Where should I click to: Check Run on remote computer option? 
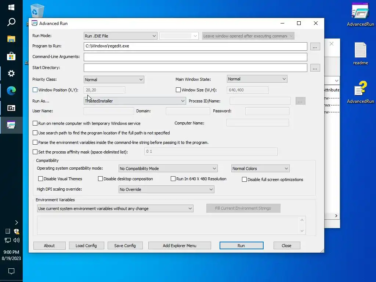coord(35,123)
